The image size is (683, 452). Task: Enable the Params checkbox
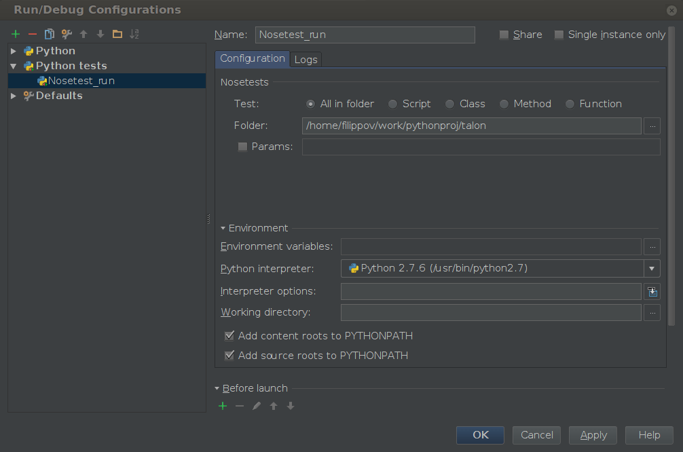(242, 146)
